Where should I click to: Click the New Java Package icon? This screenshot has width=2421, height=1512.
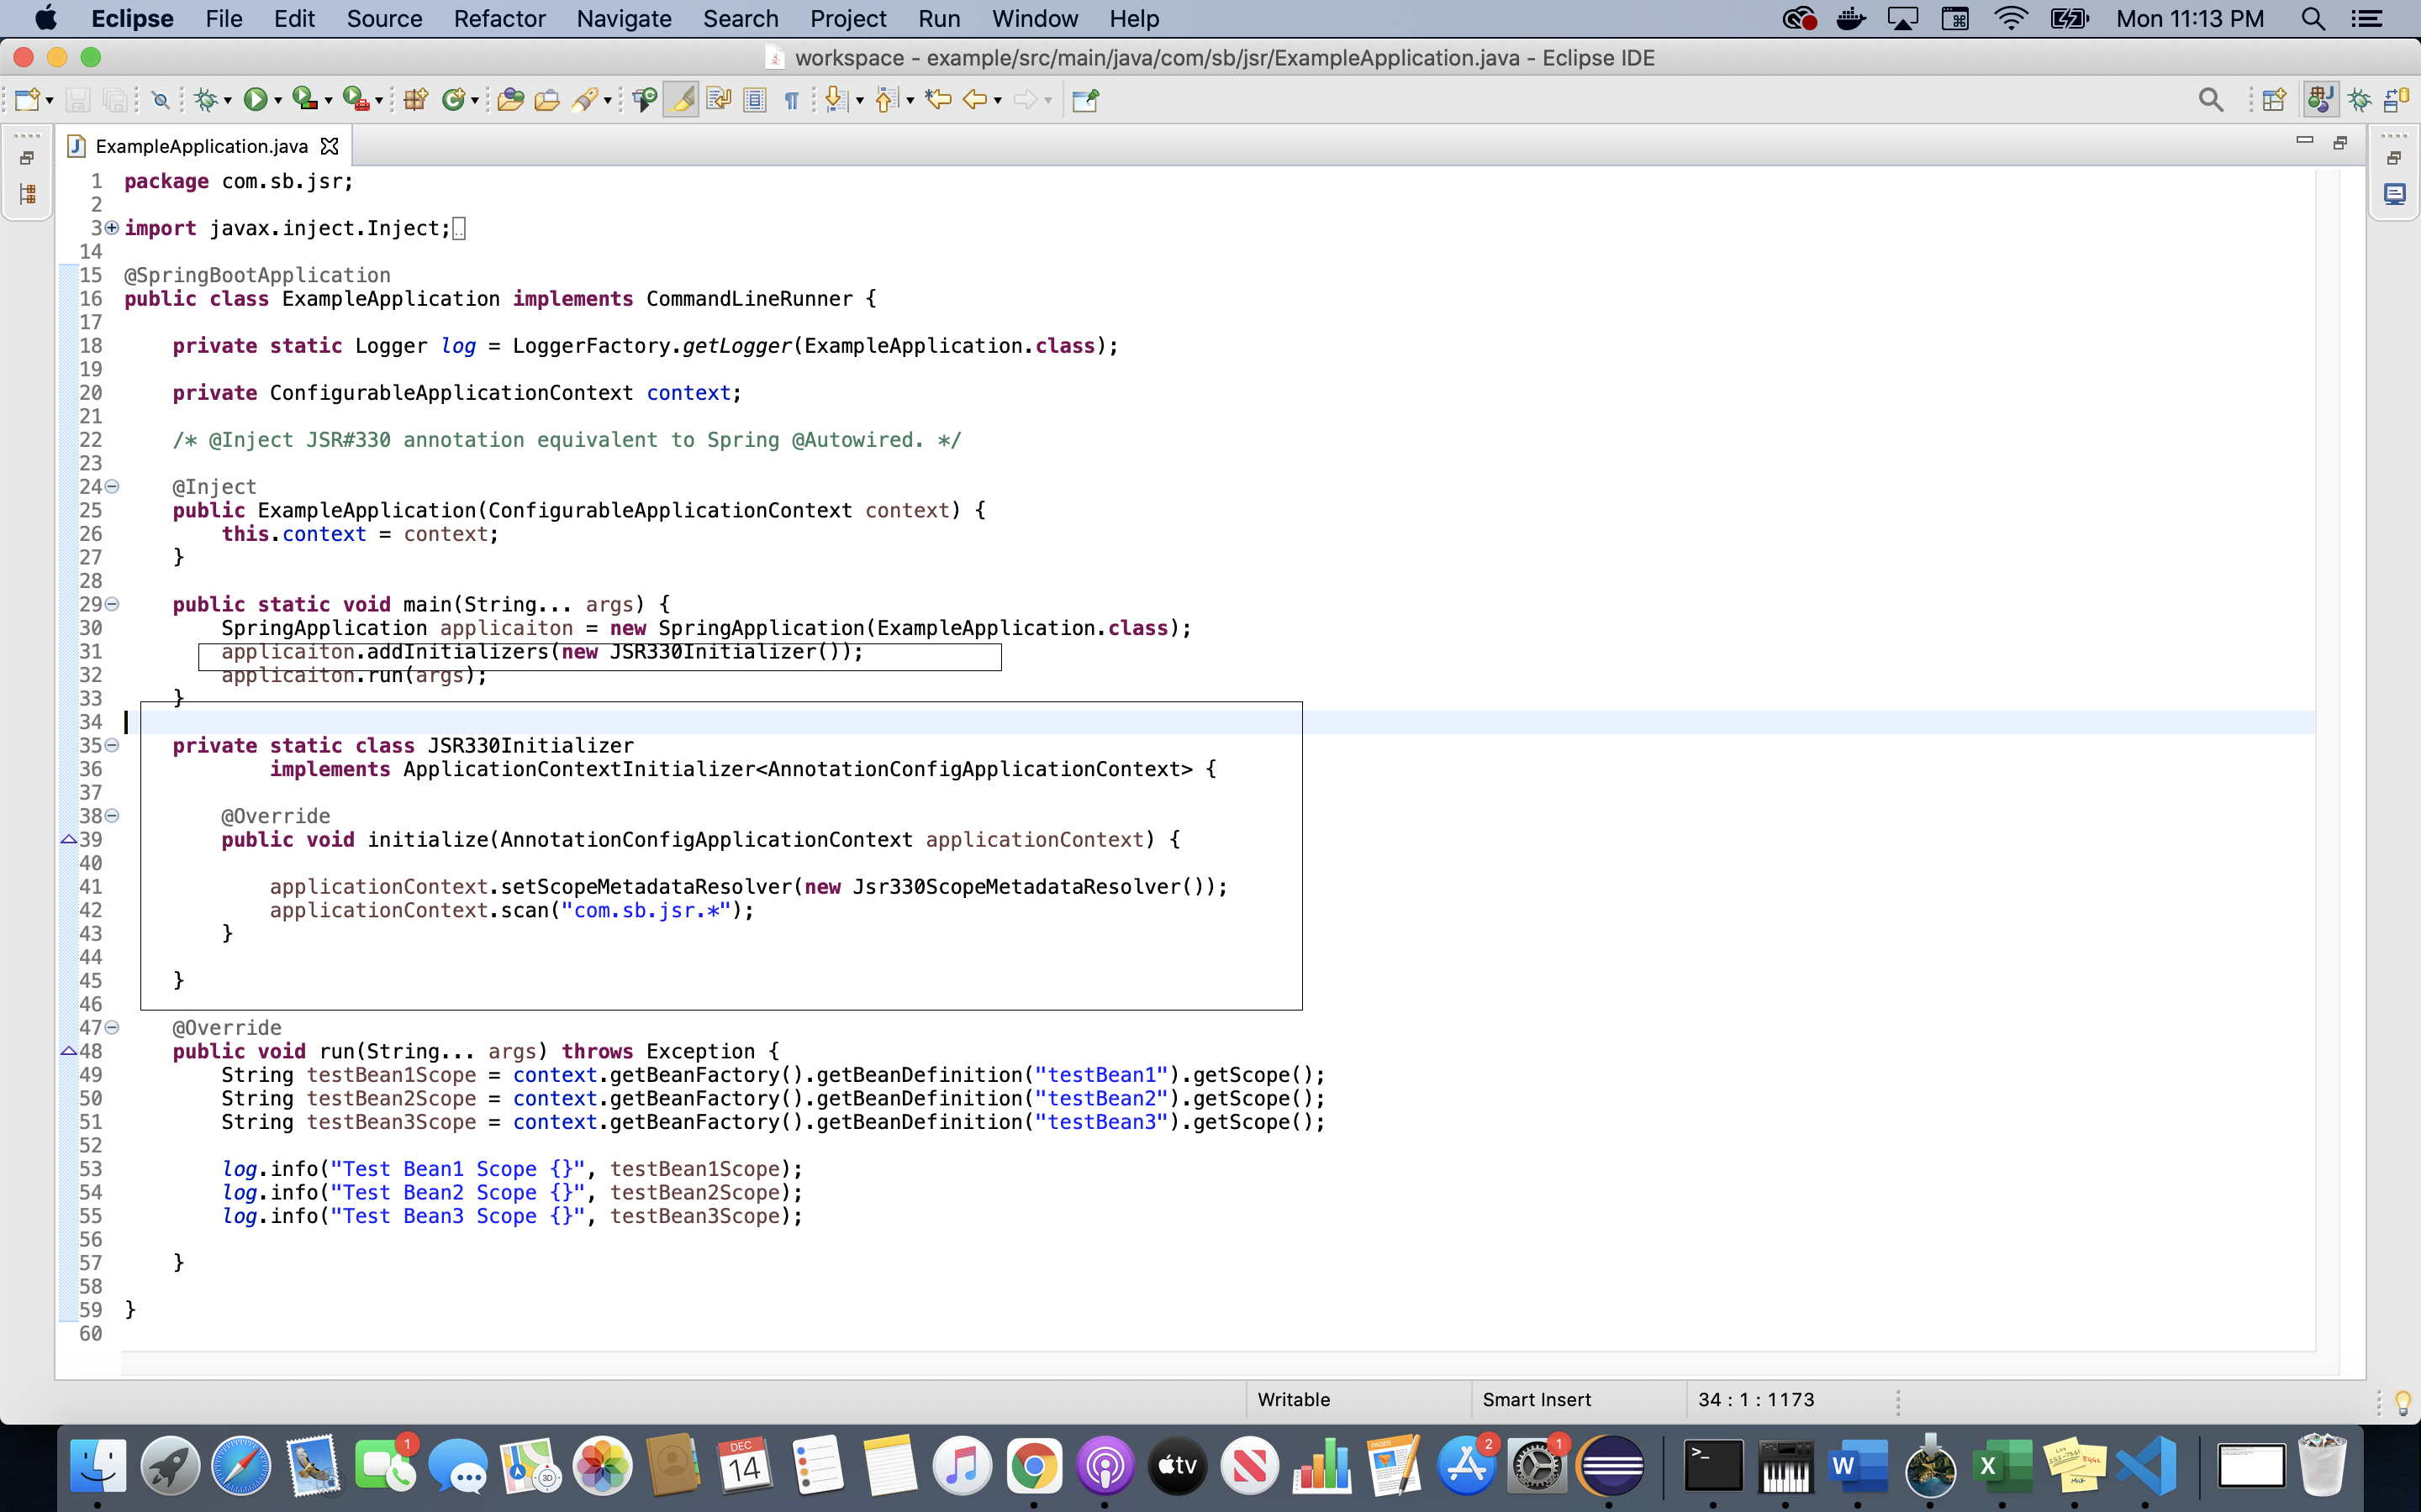click(x=415, y=99)
